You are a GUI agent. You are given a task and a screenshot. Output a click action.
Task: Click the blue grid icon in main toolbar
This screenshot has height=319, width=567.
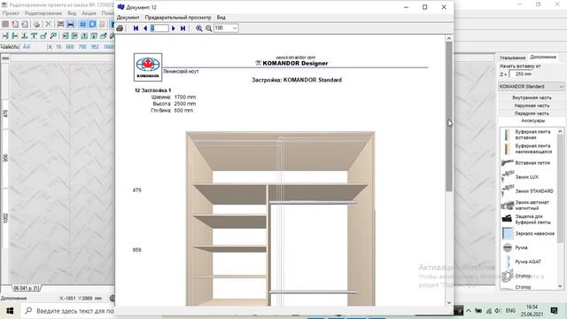coord(82,24)
